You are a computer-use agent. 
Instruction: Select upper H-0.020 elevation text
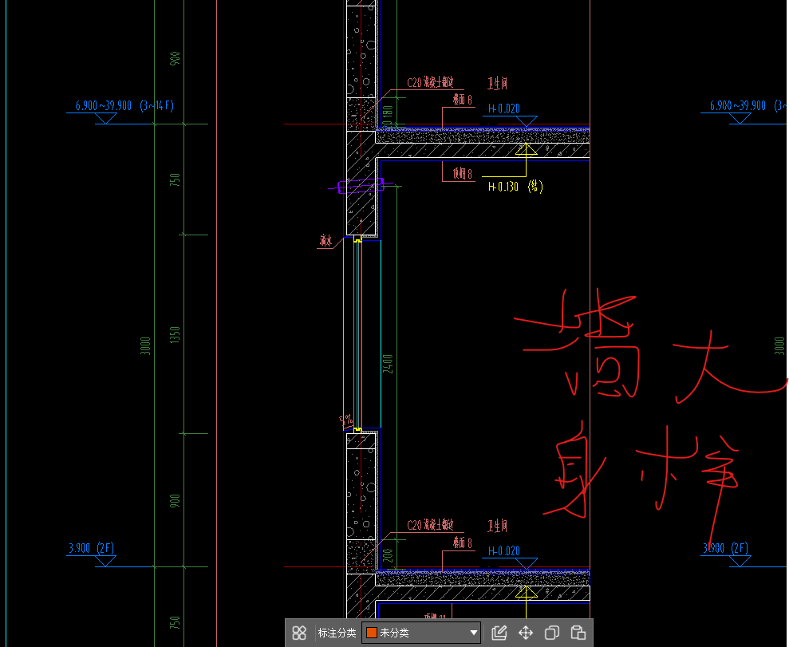(503, 108)
